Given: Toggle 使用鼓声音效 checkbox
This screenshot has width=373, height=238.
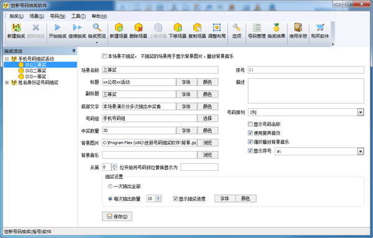Looking at the screenshot, I should coord(251,133).
